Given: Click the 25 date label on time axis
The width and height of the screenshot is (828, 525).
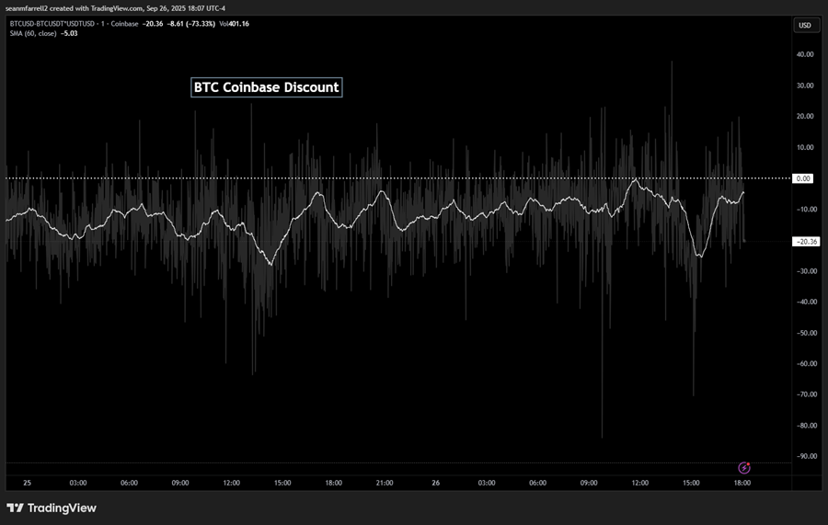Looking at the screenshot, I should tap(26, 483).
